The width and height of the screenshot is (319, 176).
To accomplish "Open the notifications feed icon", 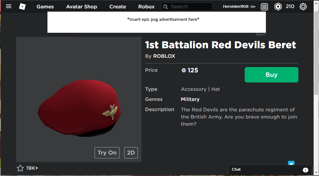I will [264, 7].
